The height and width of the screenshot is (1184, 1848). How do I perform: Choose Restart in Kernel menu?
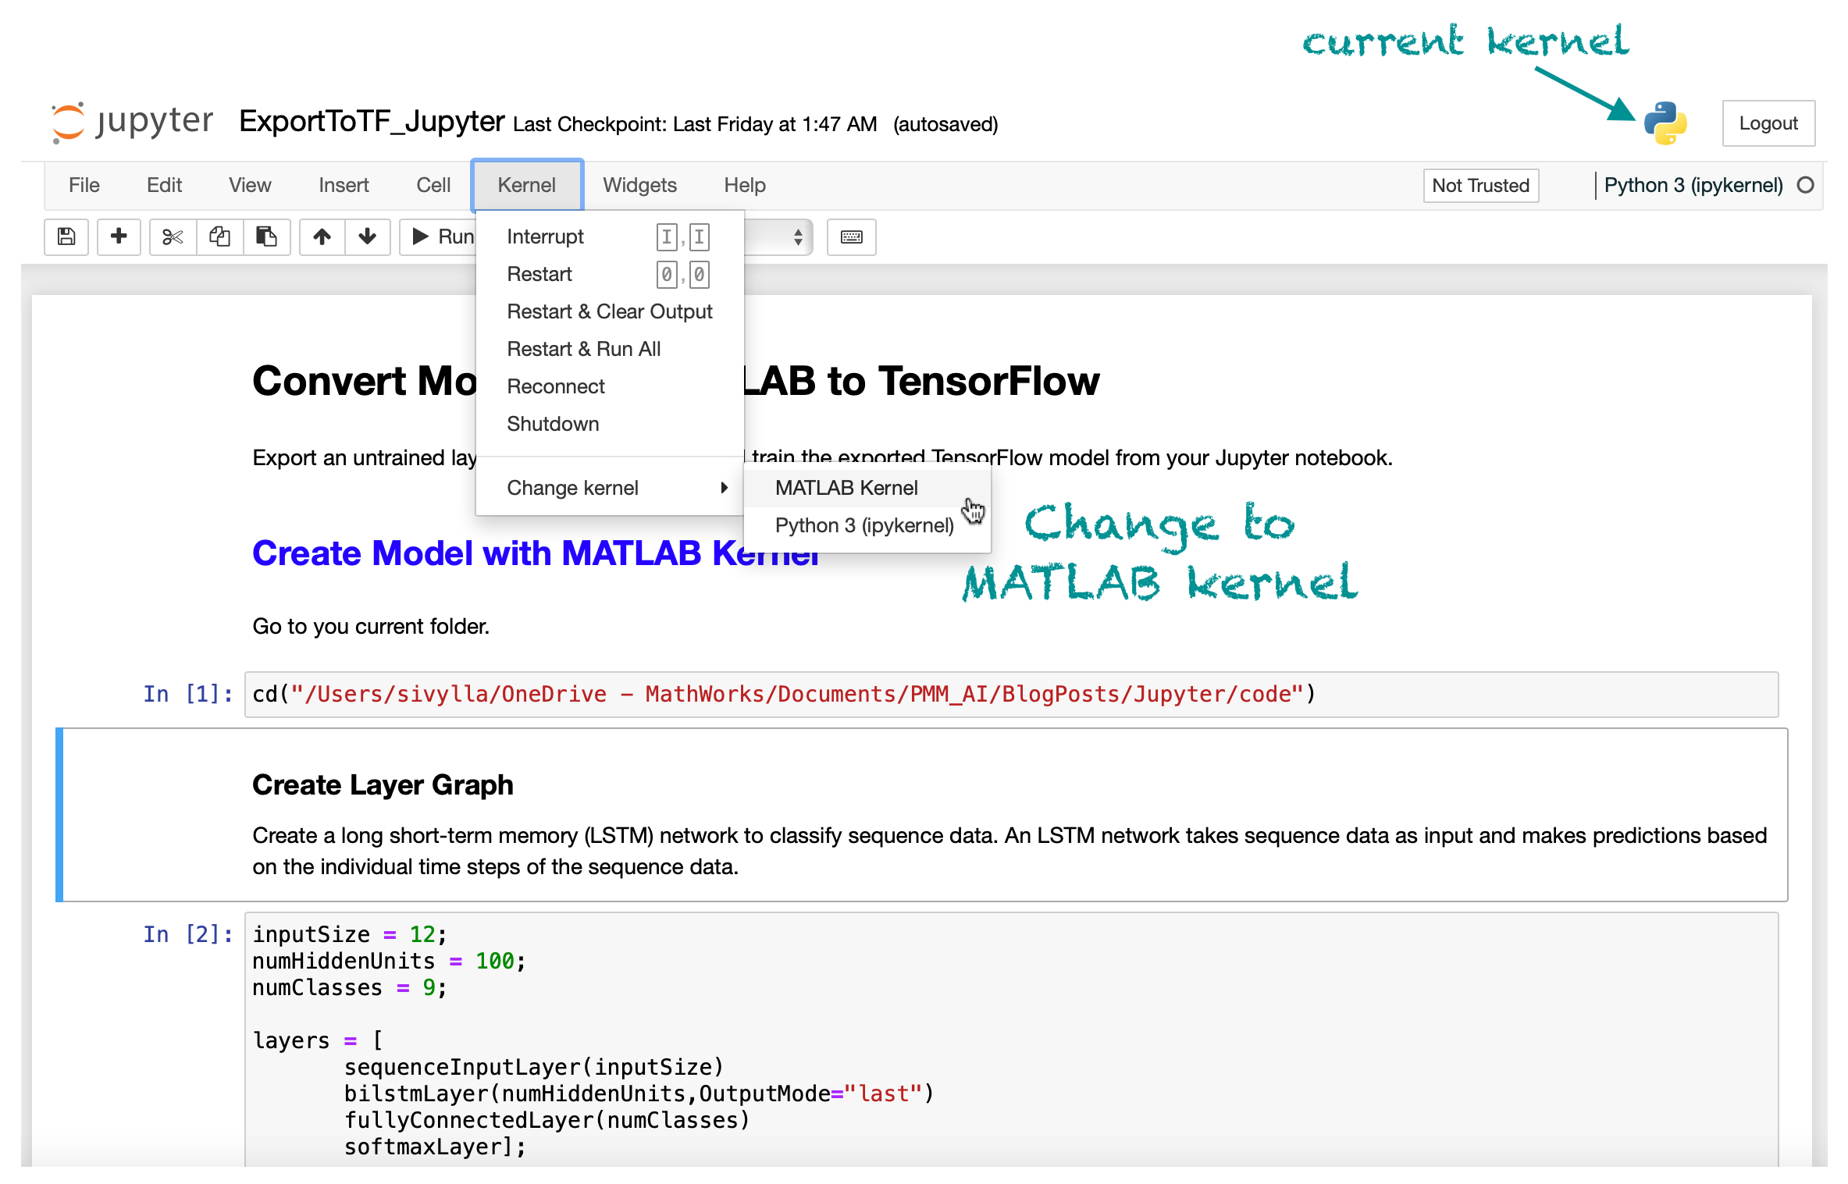(x=609, y=274)
